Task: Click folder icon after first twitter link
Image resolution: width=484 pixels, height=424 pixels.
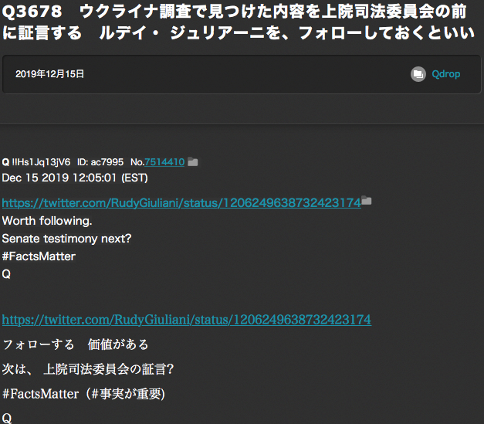Action: tap(367, 200)
